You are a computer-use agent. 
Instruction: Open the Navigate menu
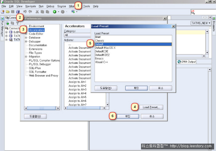coord(31,6)
